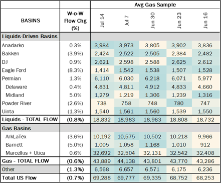Image resolution: width=221 pixels, height=183 pixels.
Task: Select Permian Jul 14 value 6,110
Action: (x=102, y=78)
